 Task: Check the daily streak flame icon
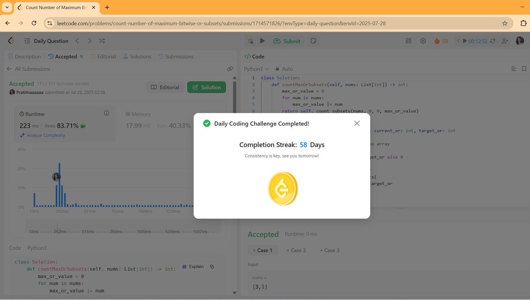437,41
